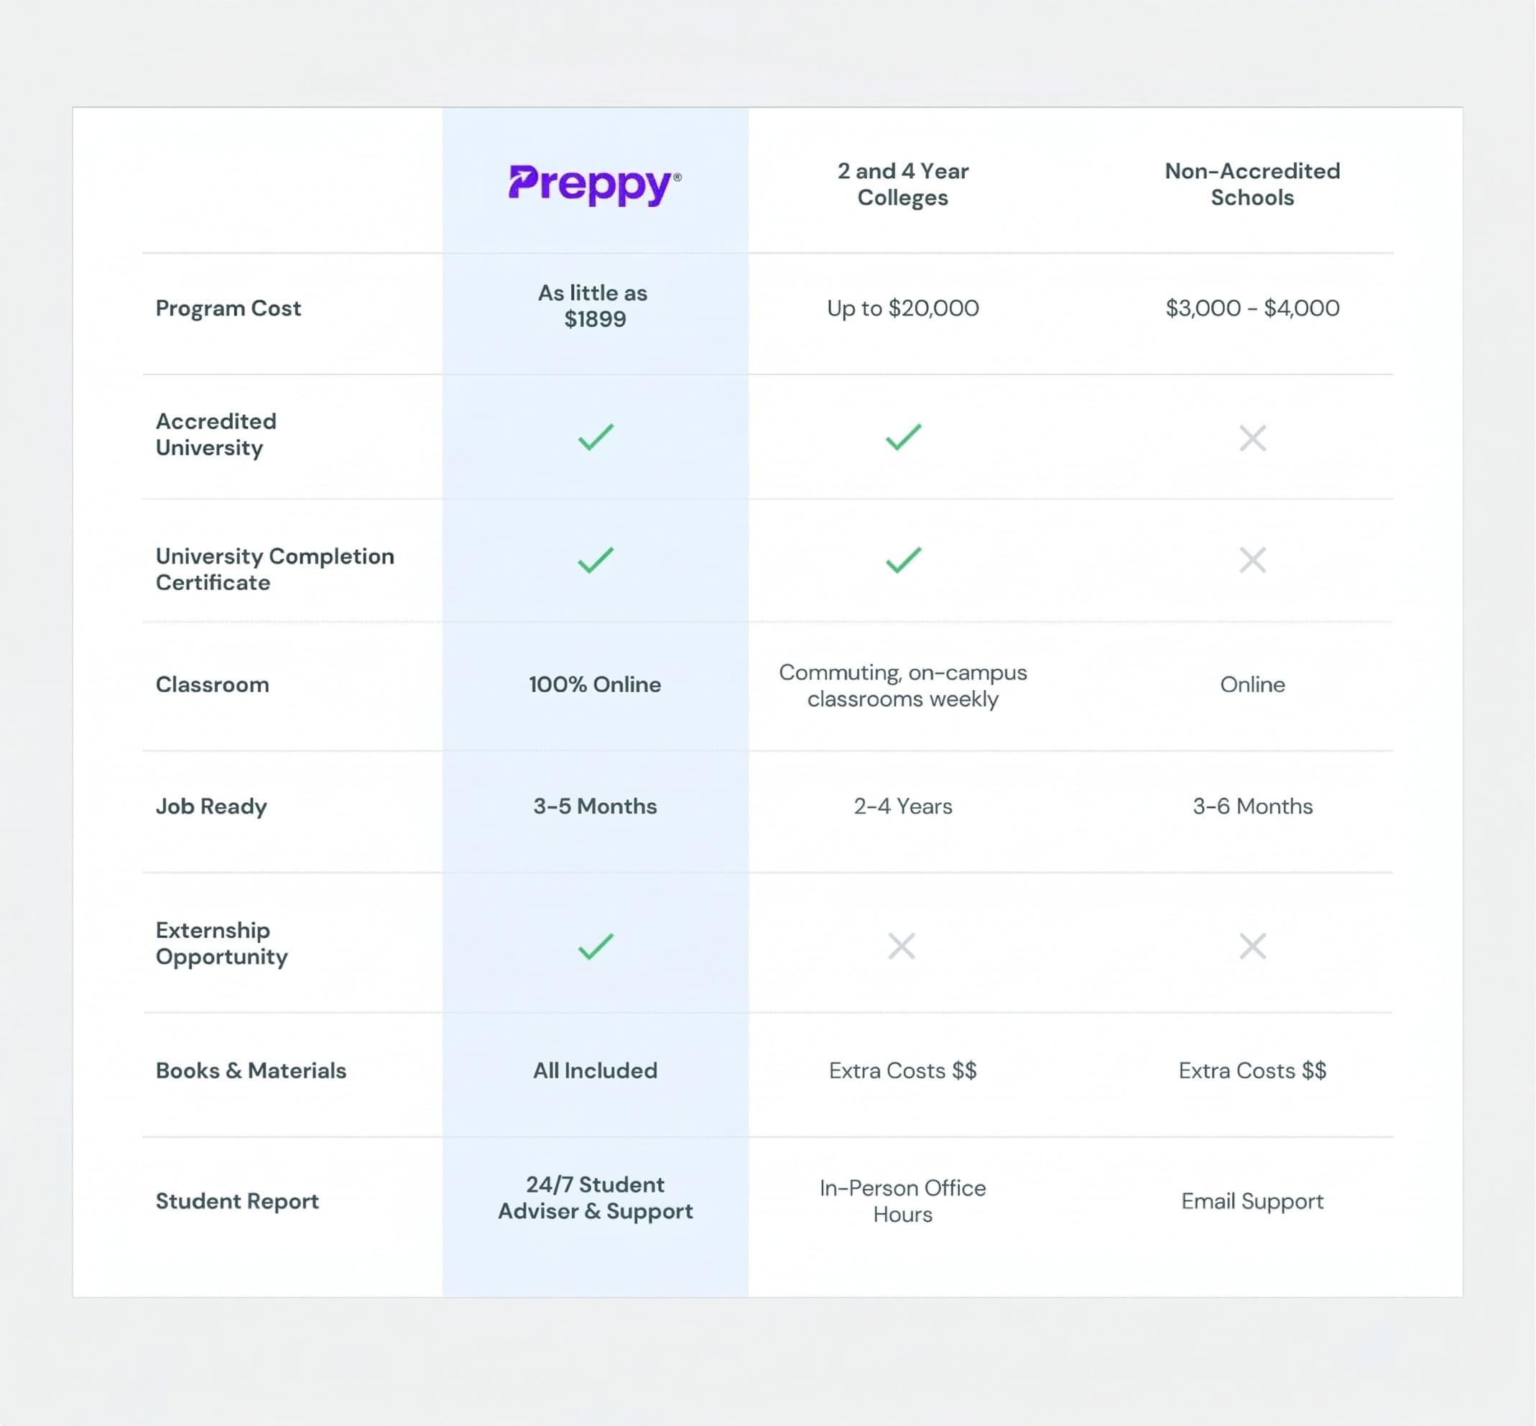
Task: Click Preppy's University Completion Certificate checkmark
Action: tap(596, 560)
